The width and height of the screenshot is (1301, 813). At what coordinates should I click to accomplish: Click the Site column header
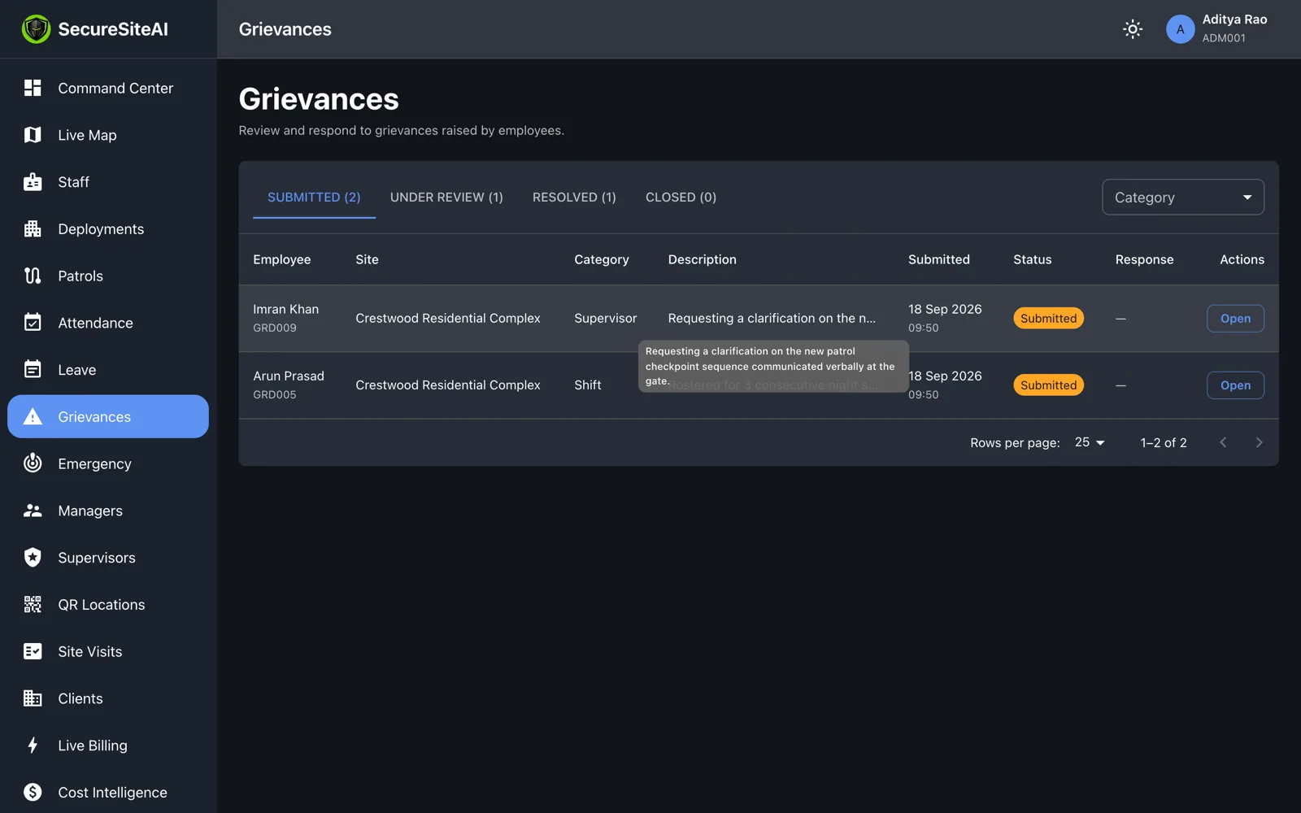367,259
